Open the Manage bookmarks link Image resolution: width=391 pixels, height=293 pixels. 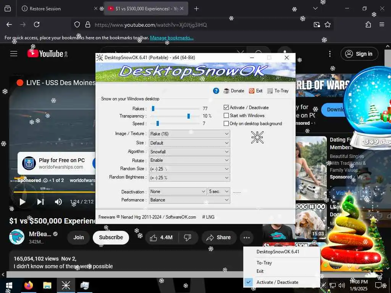[x=171, y=38]
